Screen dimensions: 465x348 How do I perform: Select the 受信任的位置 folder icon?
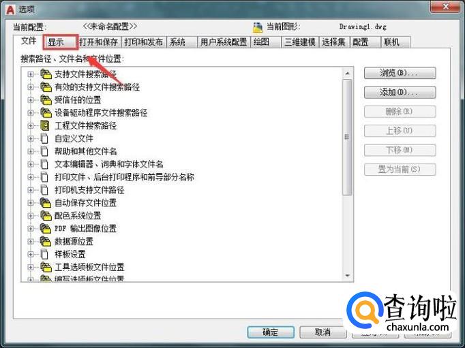click(46, 100)
